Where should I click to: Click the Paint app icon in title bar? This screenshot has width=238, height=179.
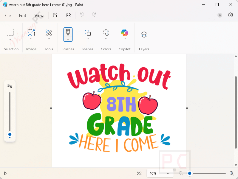click(x=5, y=4)
